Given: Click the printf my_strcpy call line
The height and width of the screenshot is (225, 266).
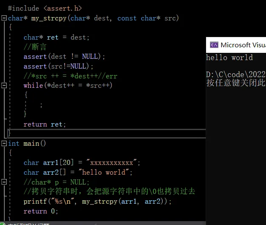Looking at the screenshot, I should click(x=98, y=202).
